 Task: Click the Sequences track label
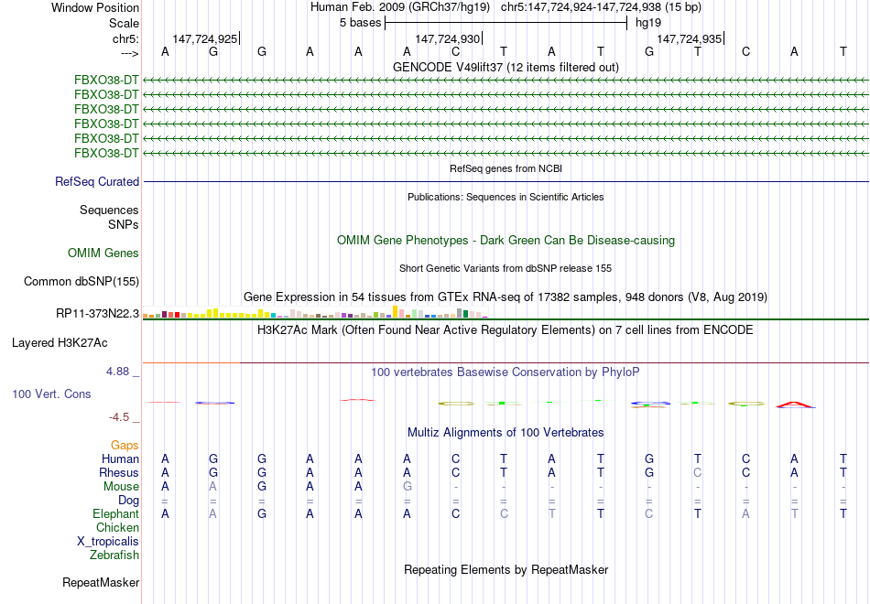click(109, 210)
